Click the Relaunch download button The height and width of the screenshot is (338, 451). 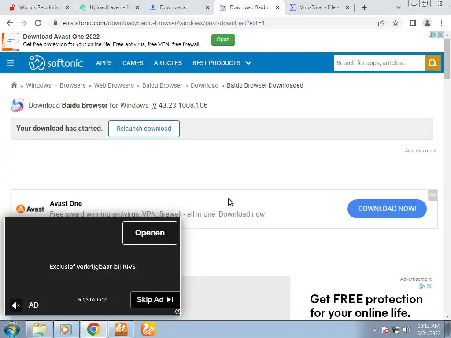[x=144, y=129]
